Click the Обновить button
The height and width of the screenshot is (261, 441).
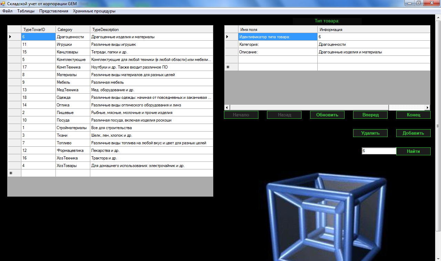tap(327, 115)
